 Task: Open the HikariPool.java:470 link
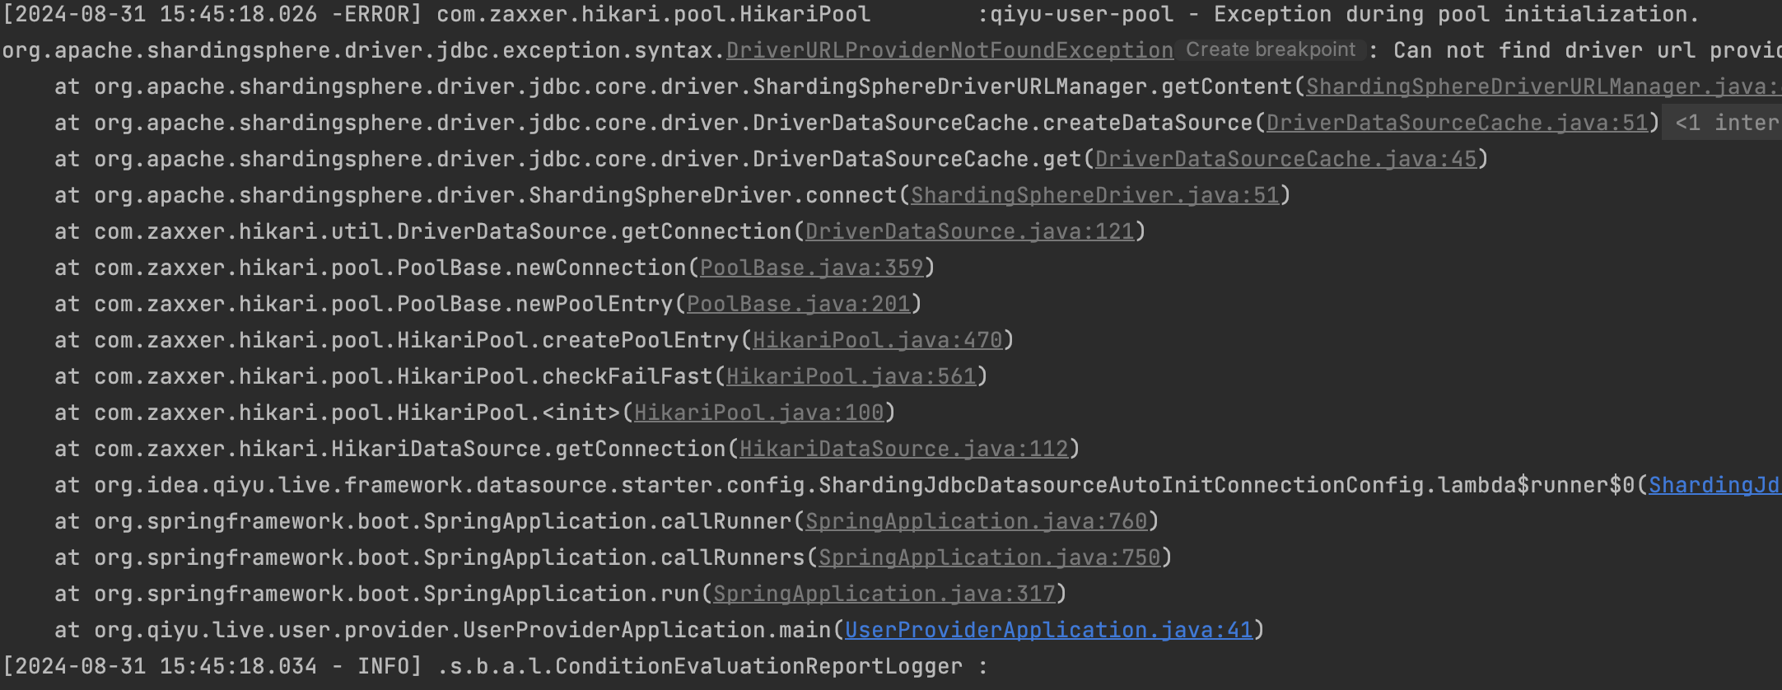tap(877, 340)
